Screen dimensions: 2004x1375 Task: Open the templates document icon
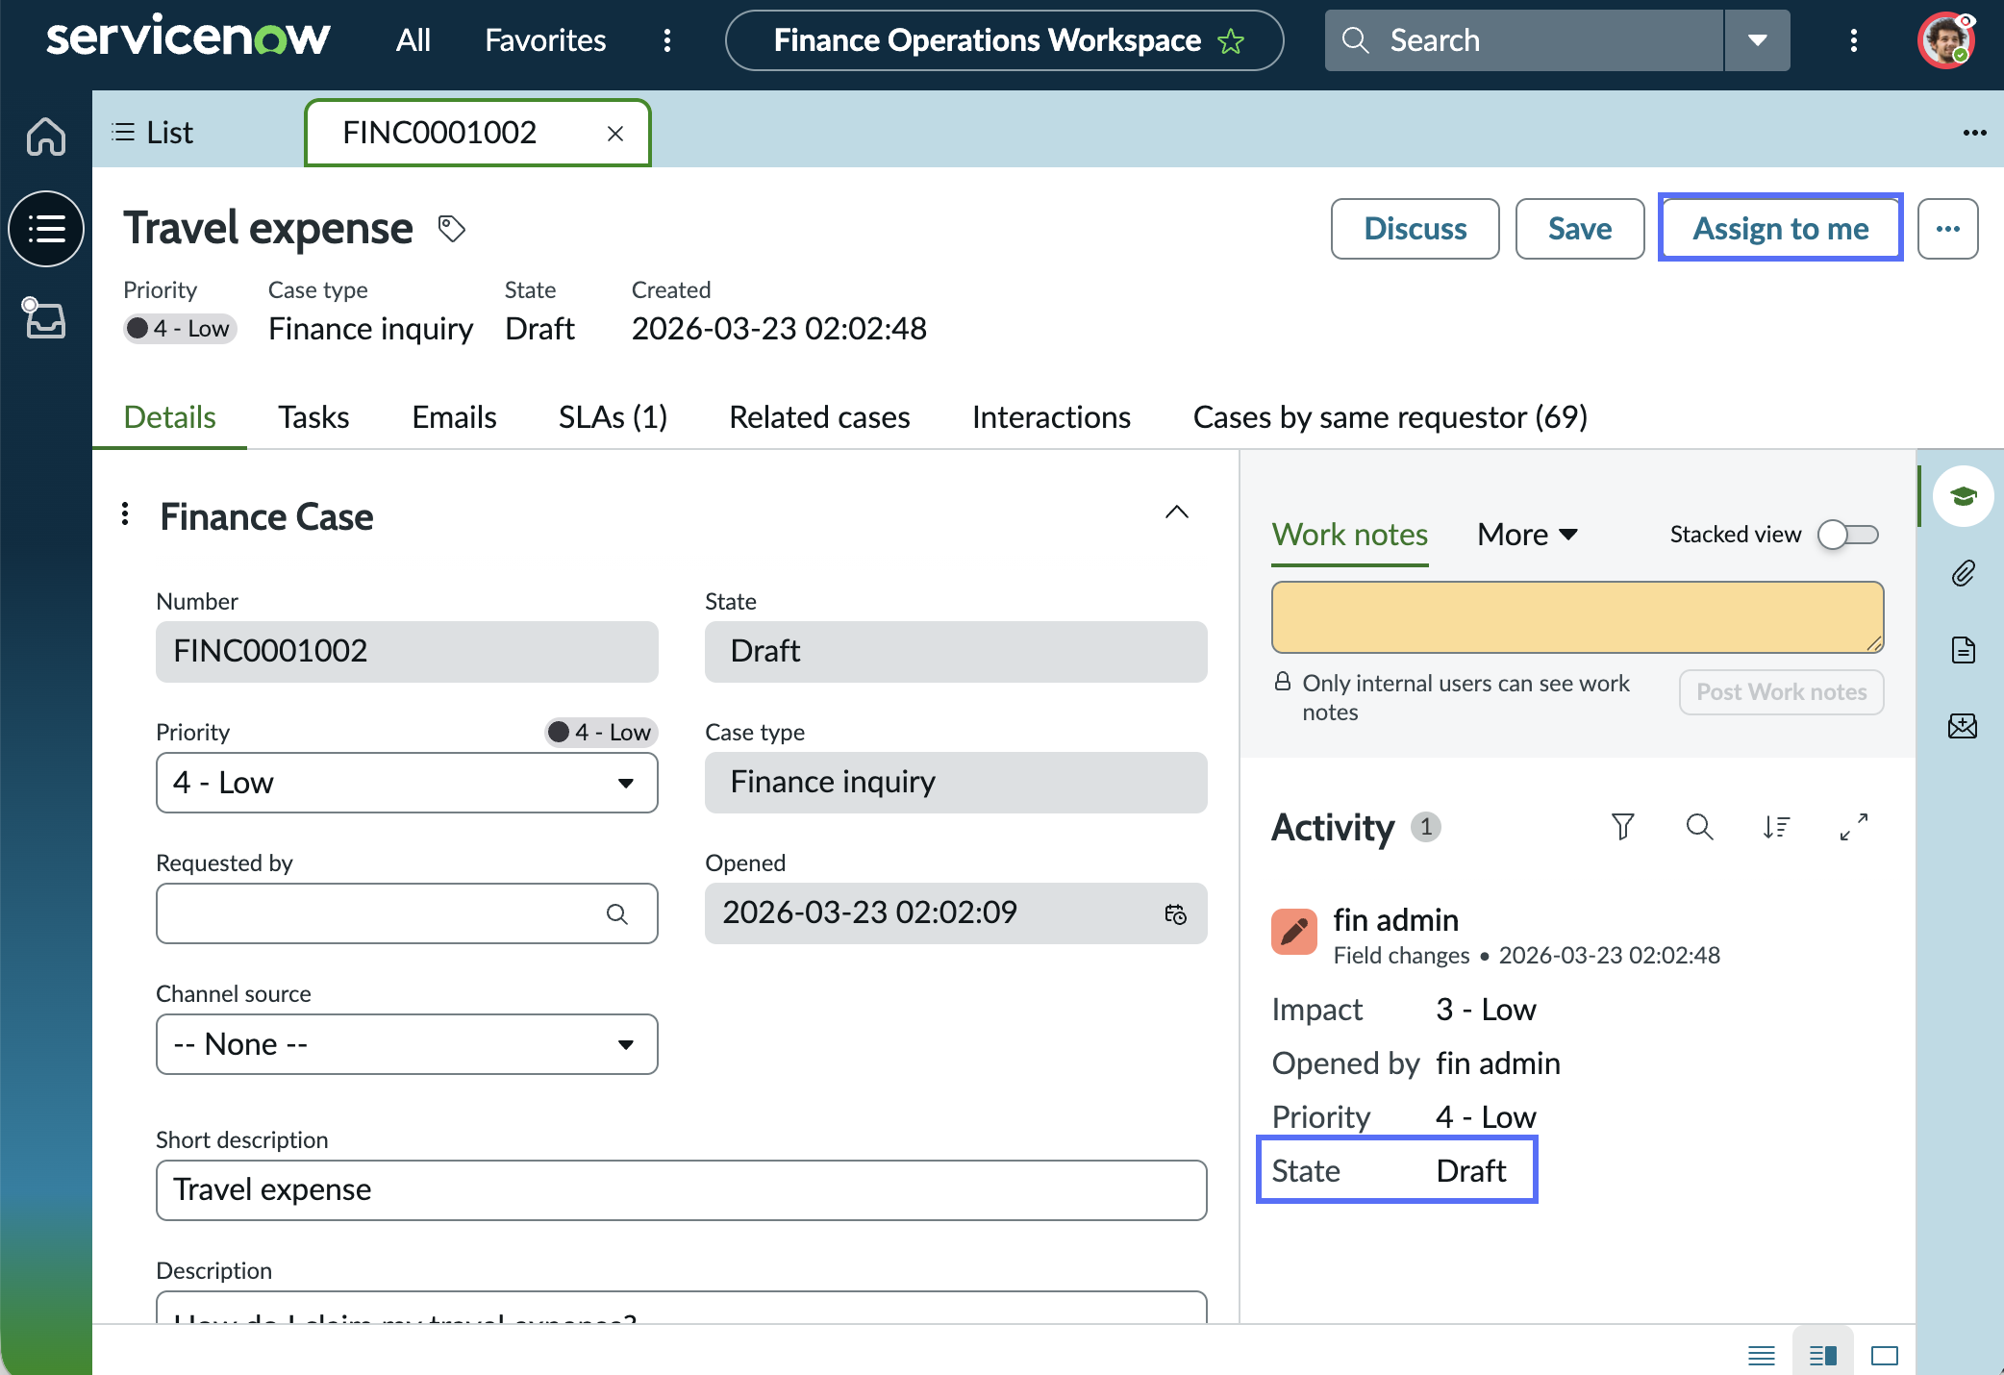point(1964,650)
